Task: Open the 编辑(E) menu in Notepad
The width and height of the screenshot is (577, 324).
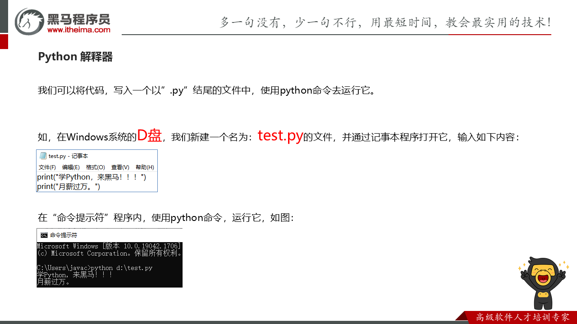Action: (x=71, y=167)
